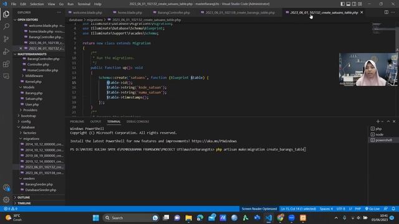The width and height of the screenshot is (399, 224).
Task: Click the Explorer more actions ellipsis
Action: coord(59,12)
